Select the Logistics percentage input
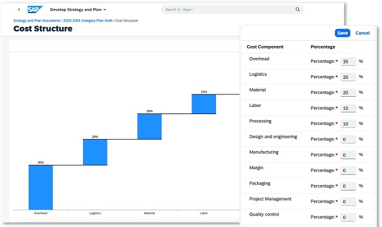The height and width of the screenshot is (227, 382). click(x=348, y=77)
